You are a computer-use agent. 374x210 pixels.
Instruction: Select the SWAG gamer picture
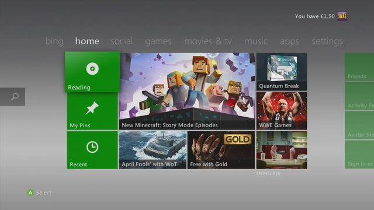point(342,16)
